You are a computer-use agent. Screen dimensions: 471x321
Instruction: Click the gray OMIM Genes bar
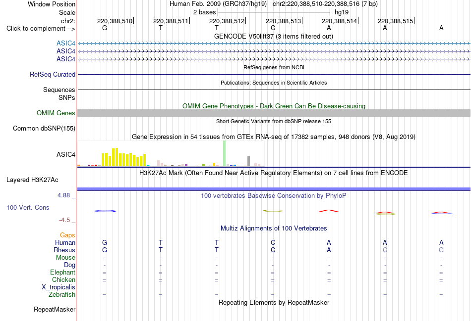click(x=274, y=113)
